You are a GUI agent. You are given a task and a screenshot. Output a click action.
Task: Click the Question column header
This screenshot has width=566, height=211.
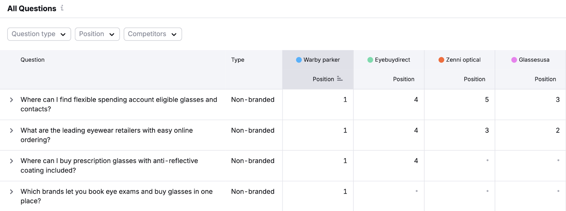coord(33,60)
